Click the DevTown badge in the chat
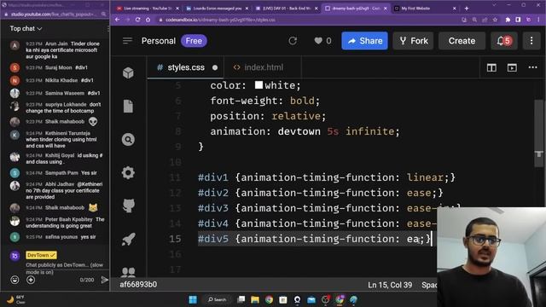 point(41,255)
